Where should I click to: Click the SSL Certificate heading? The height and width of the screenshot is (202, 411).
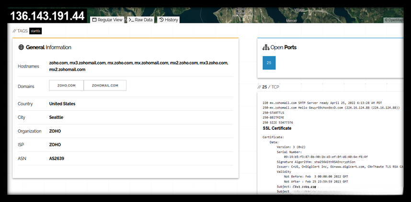click(277, 128)
